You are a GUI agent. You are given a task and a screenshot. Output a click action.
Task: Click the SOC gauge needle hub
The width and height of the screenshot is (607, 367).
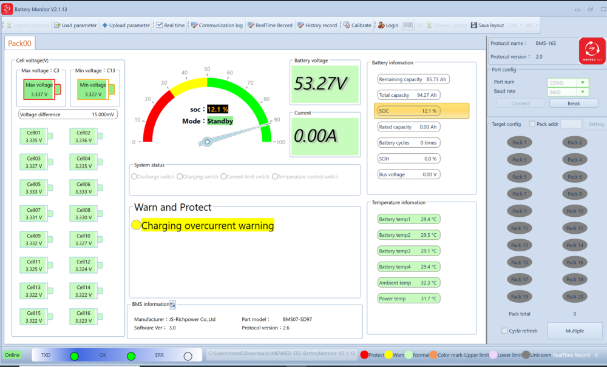[207, 142]
